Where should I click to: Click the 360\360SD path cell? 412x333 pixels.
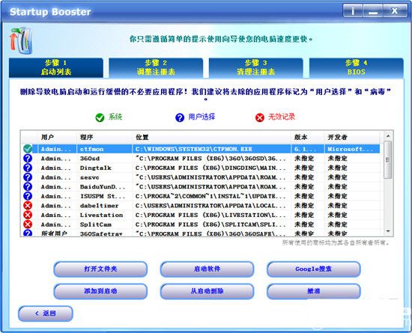[210, 159]
